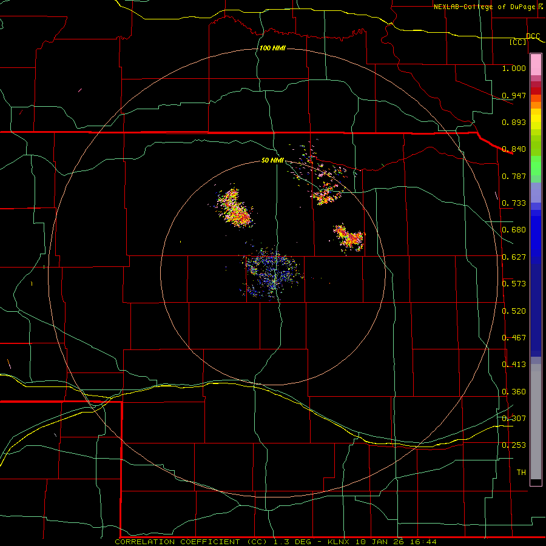
Task: Select the 0.787 scale value
Action: 514,176
